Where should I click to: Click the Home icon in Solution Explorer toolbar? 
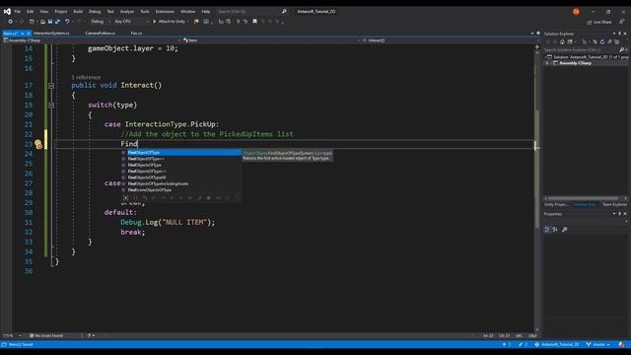click(562, 41)
